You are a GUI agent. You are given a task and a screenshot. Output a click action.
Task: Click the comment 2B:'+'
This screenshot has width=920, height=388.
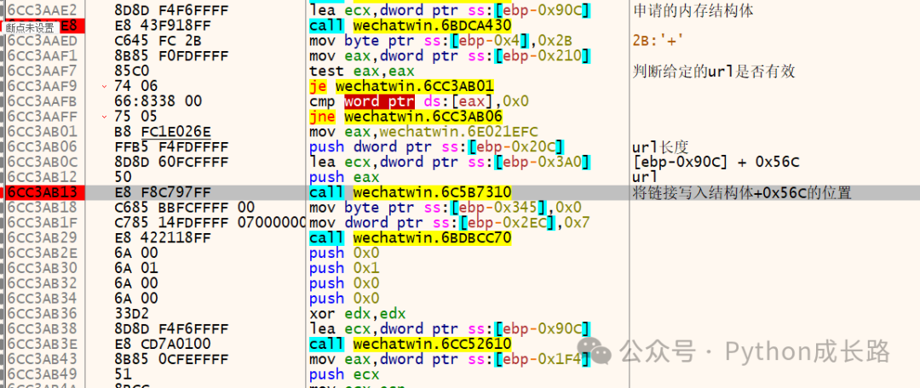coord(658,41)
